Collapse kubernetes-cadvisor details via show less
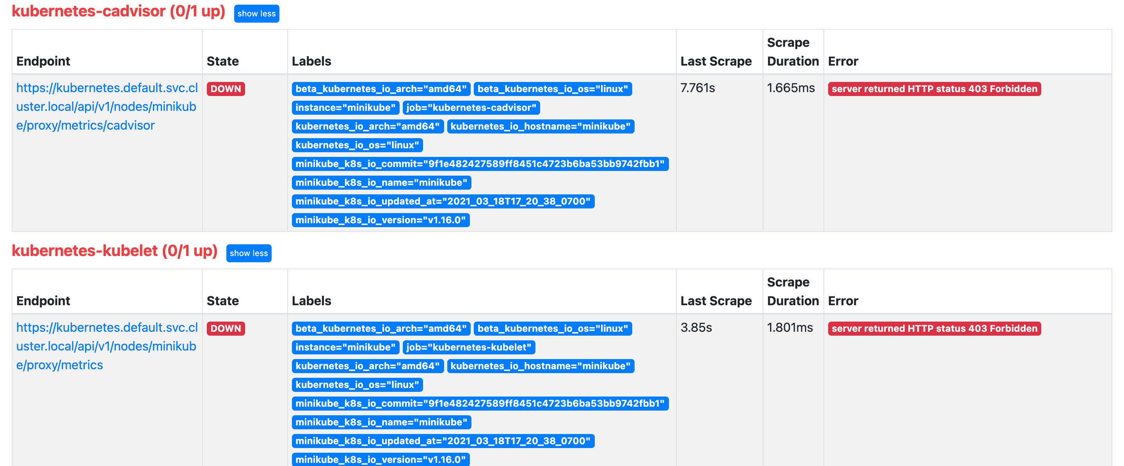1124x466 pixels. pyautogui.click(x=256, y=14)
